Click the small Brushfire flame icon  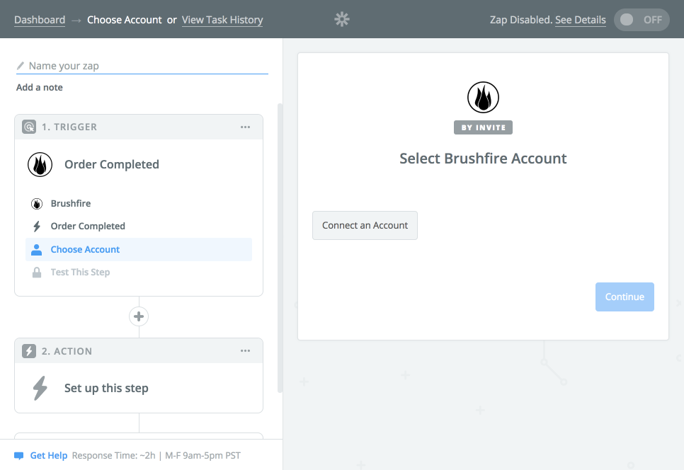[x=37, y=204]
